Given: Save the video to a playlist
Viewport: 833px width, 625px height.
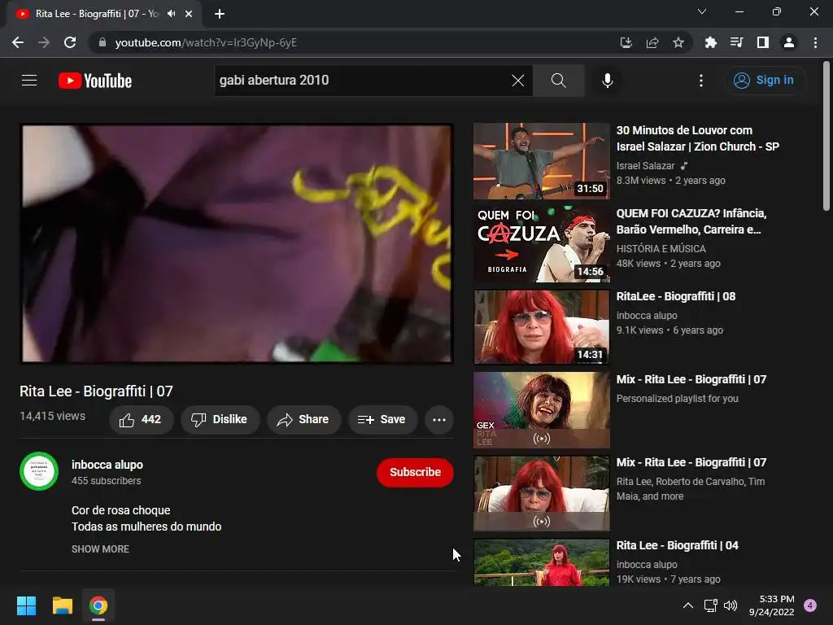Looking at the screenshot, I should [382, 420].
